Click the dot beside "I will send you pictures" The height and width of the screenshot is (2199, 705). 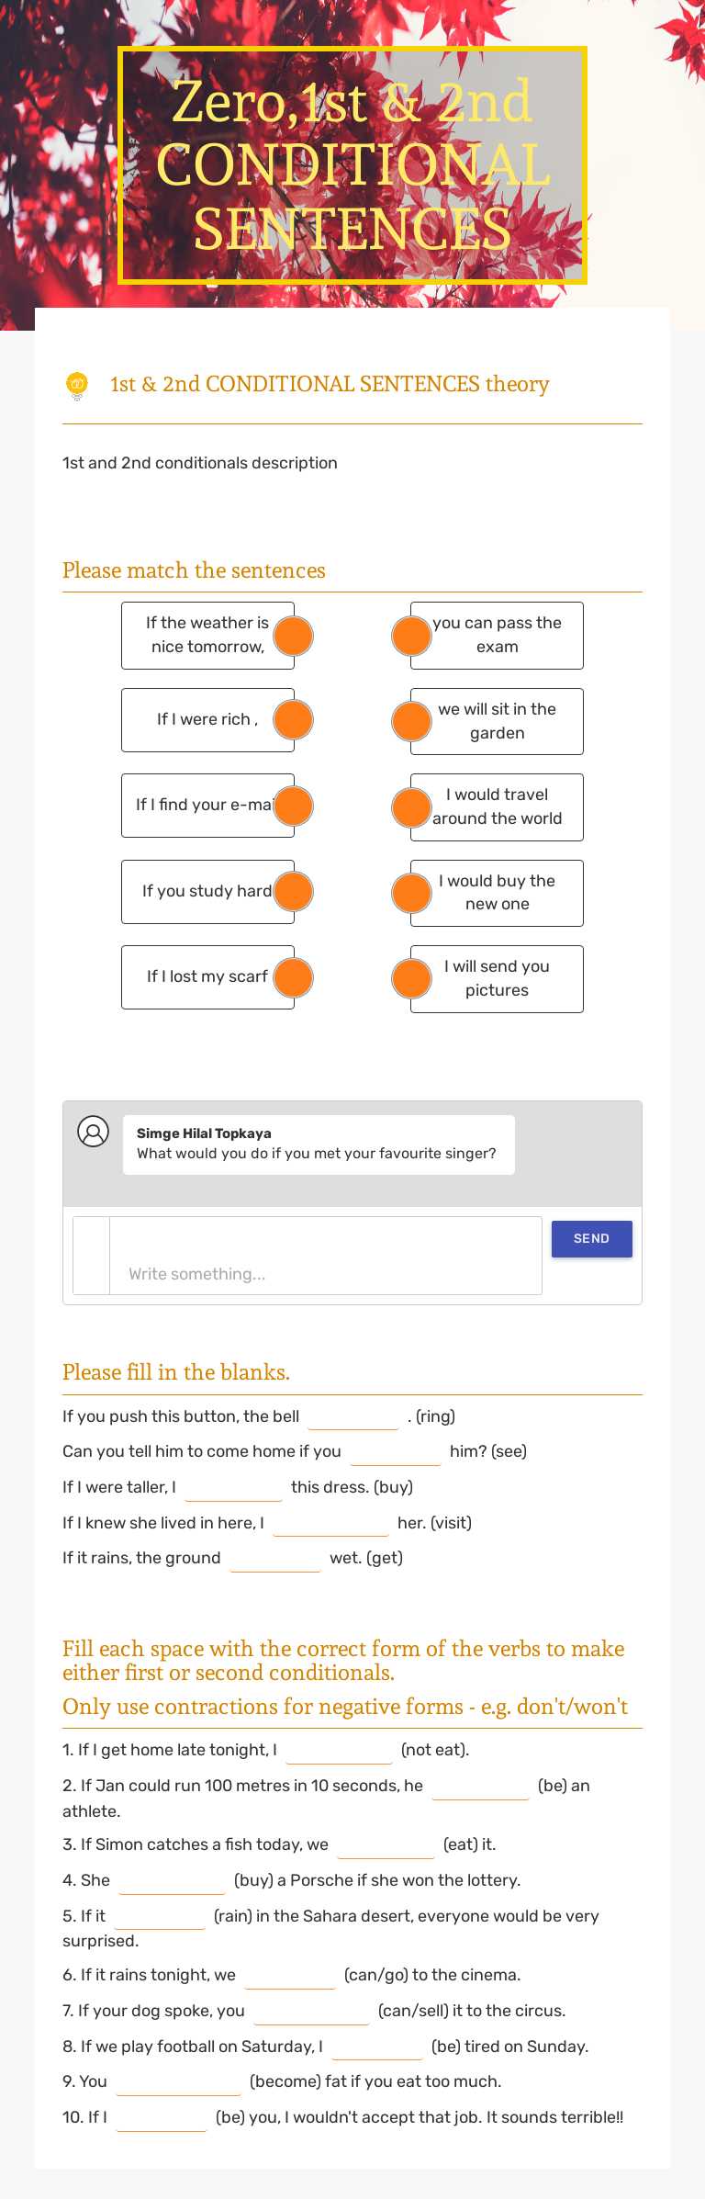(411, 978)
